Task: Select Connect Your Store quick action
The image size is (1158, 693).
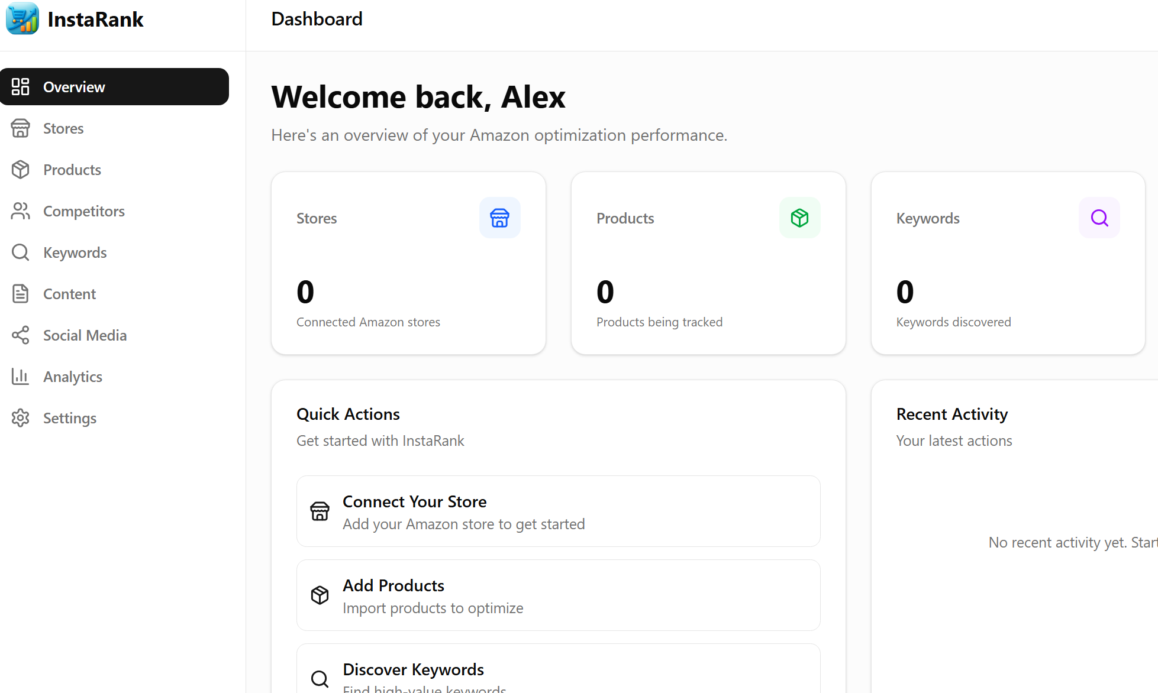Action: tap(558, 511)
